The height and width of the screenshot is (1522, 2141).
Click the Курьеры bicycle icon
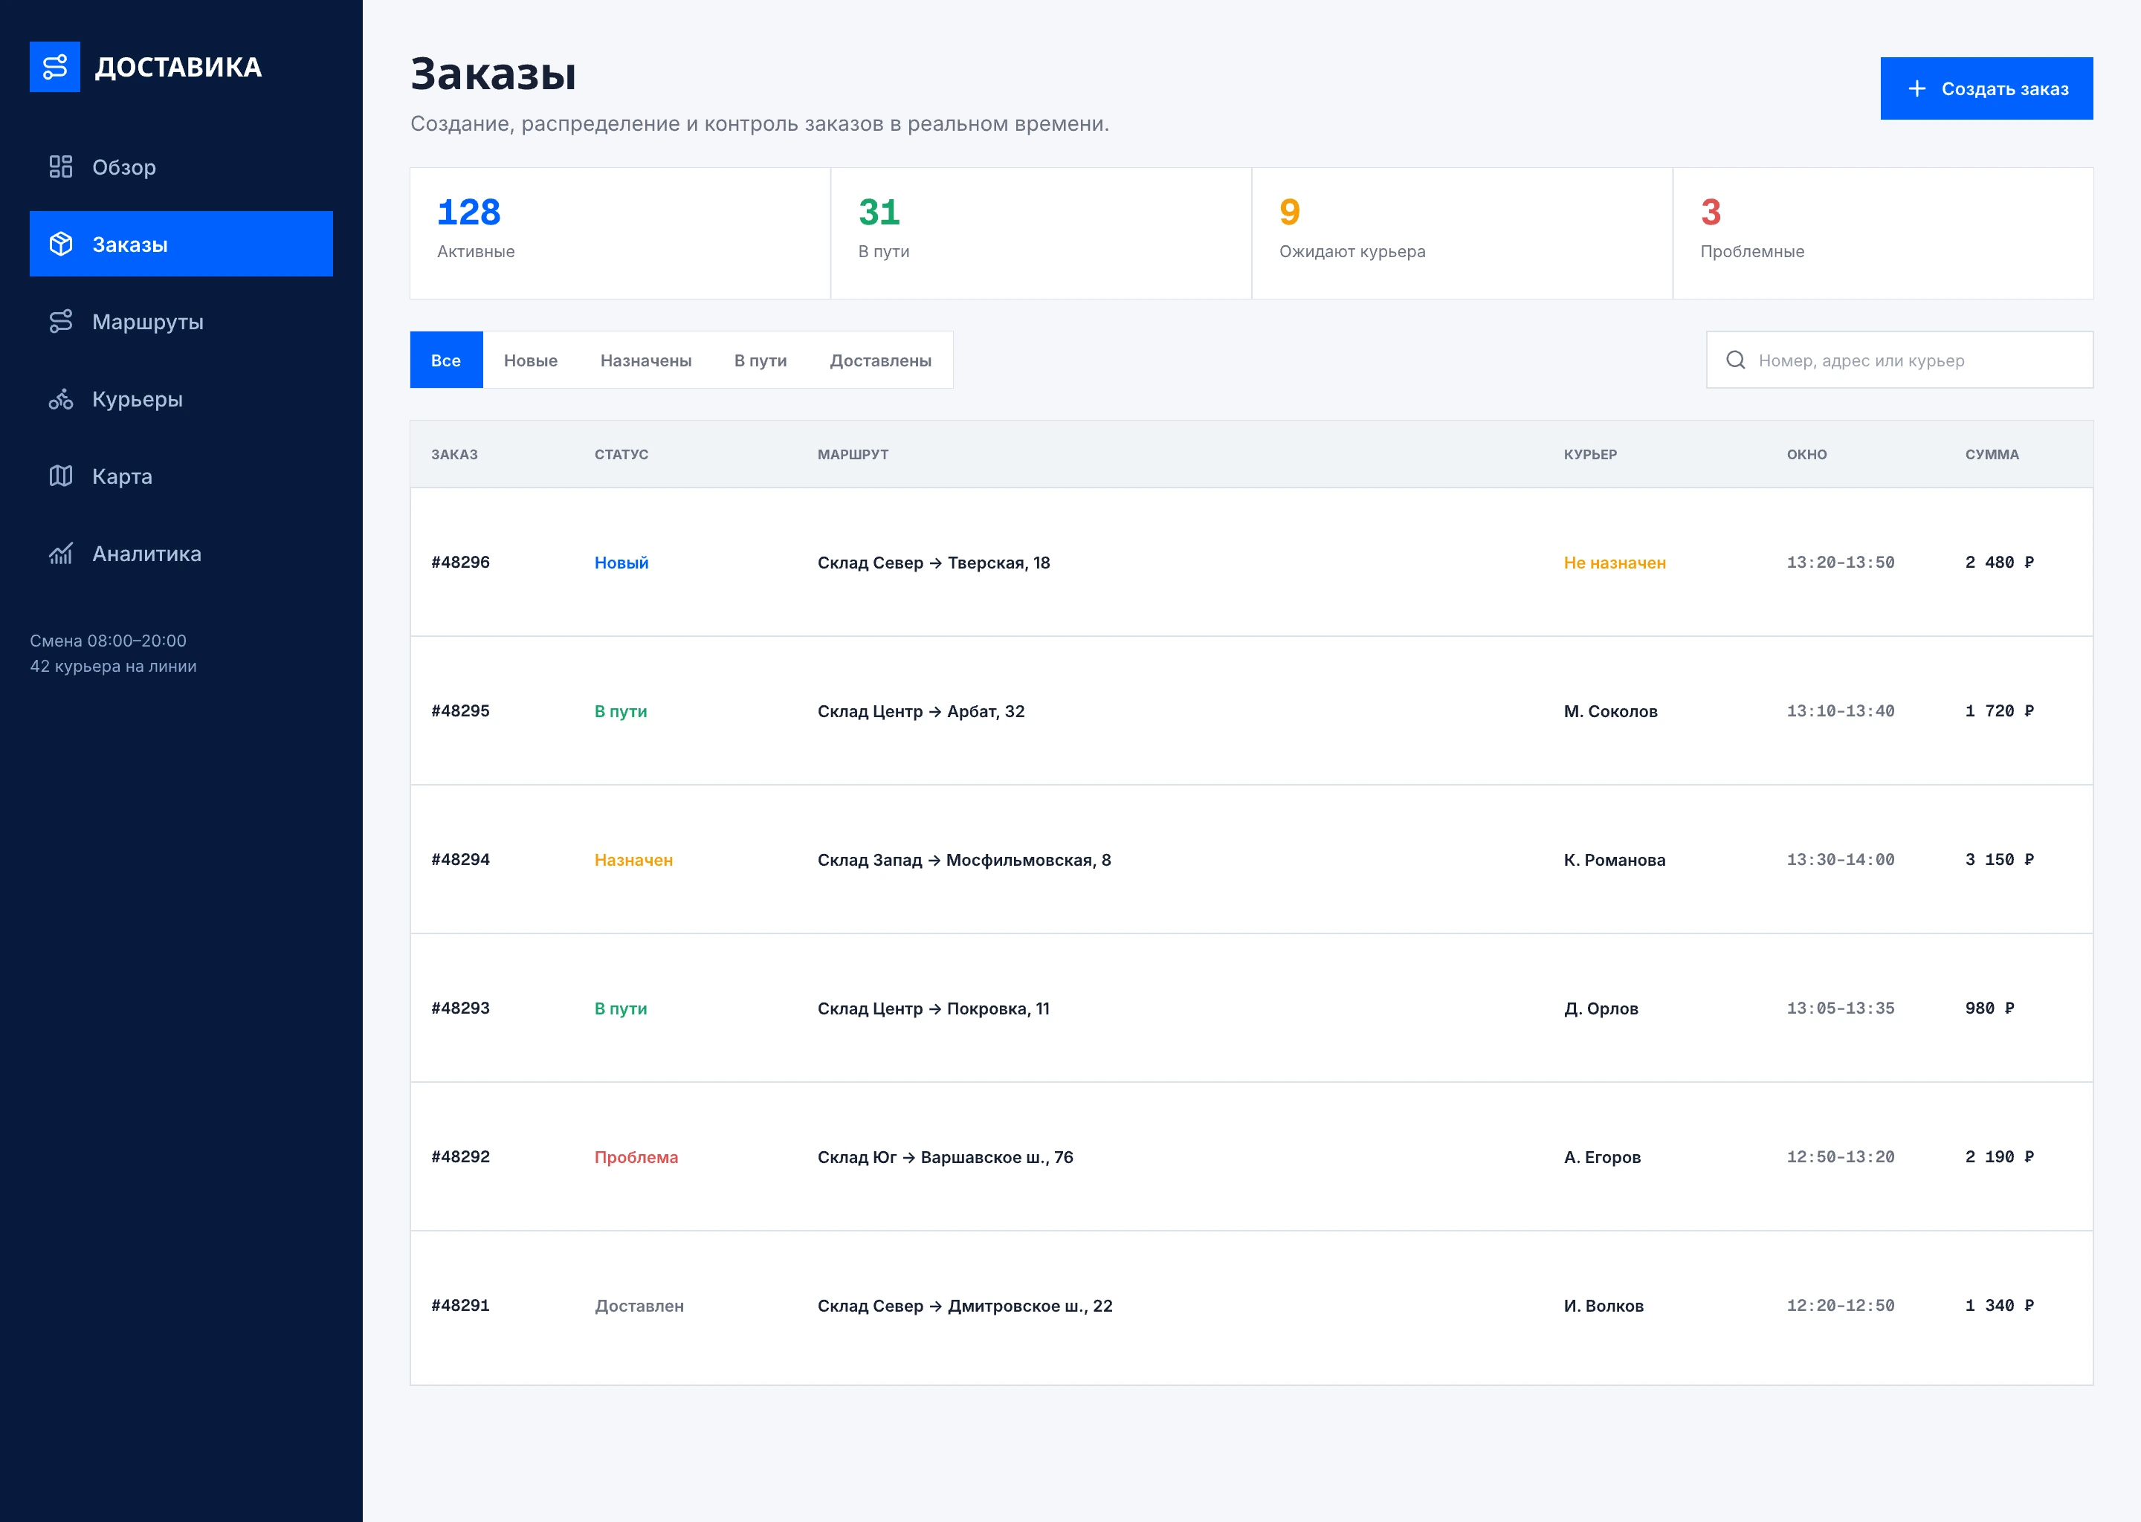click(x=61, y=398)
